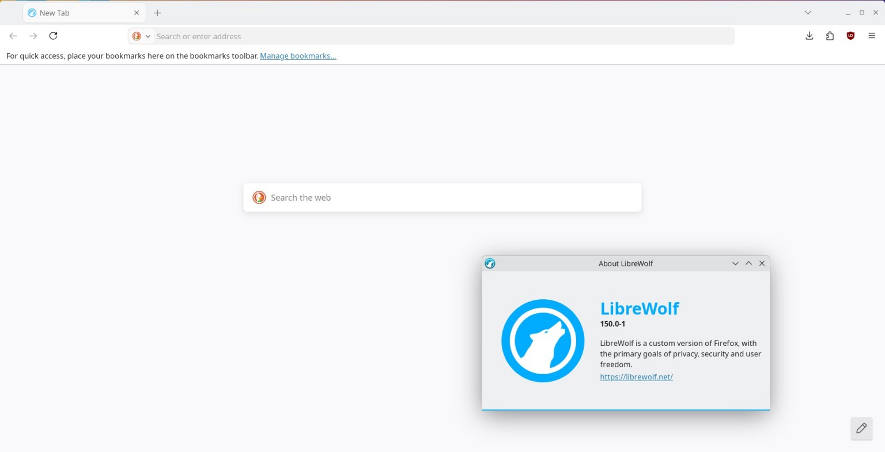
Task: Click the forward navigation arrow
Action: (33, 36)
